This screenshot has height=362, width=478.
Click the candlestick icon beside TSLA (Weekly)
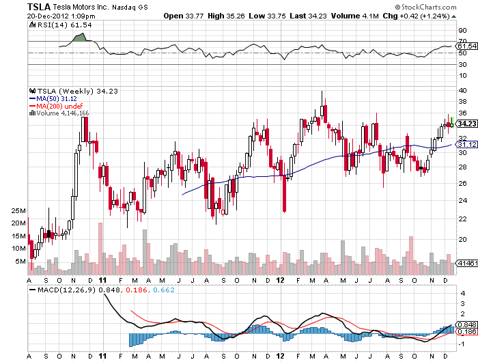(x=33, y=91)
